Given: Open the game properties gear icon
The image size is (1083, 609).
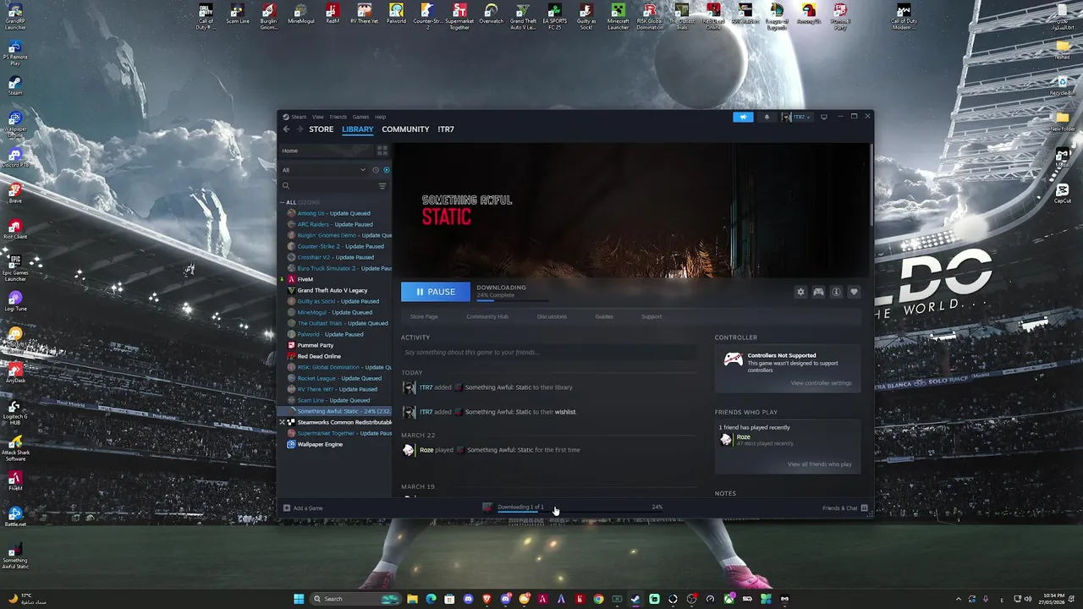Looking at the screenshot, I should (x=800, y=292).
